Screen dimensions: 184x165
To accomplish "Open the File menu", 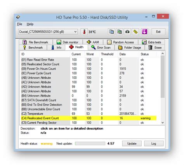I will coord(20,24).
